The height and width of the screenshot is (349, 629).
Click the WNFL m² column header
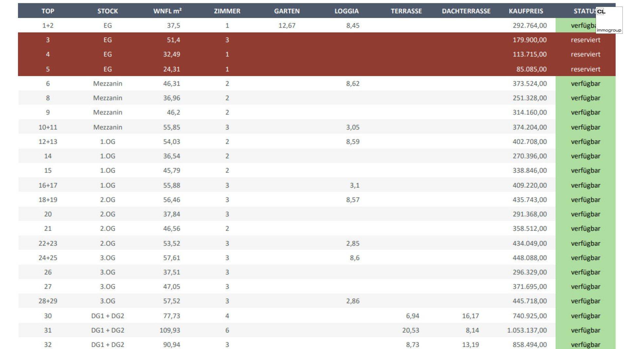click(x=167, y=11)
